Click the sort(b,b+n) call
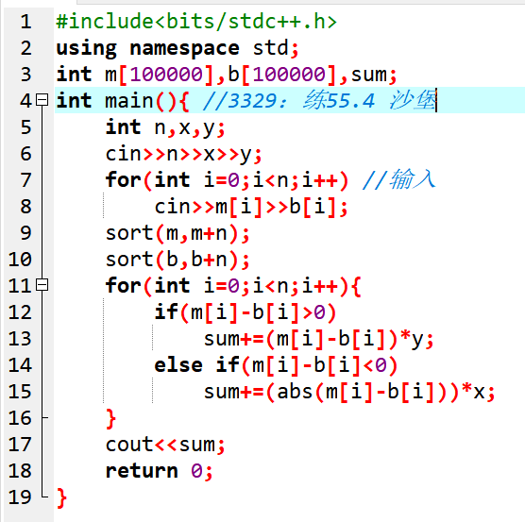Image resolution: width=525 pixels, height=522 pixels. click(x=178, y=260)
